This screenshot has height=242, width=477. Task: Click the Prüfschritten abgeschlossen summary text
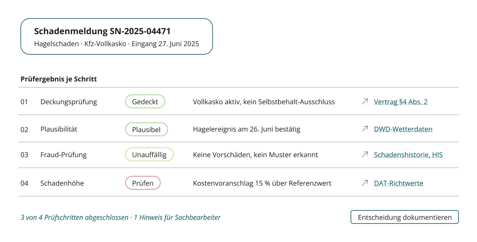pos(86,217)
